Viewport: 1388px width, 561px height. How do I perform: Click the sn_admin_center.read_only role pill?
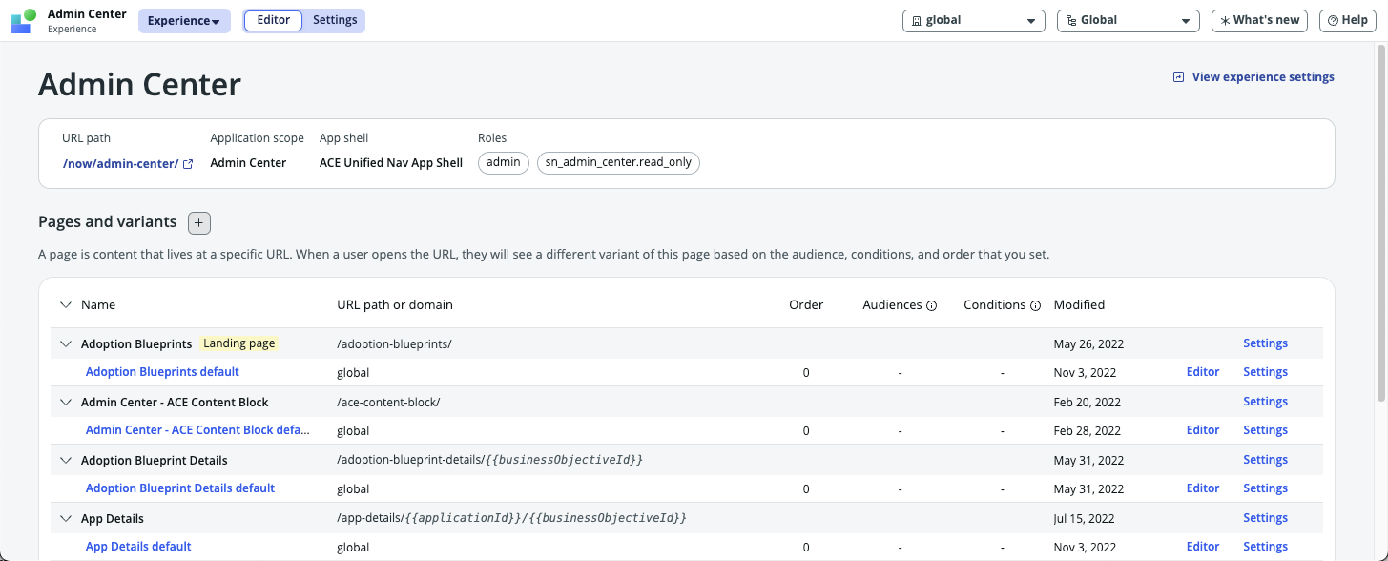618,163
